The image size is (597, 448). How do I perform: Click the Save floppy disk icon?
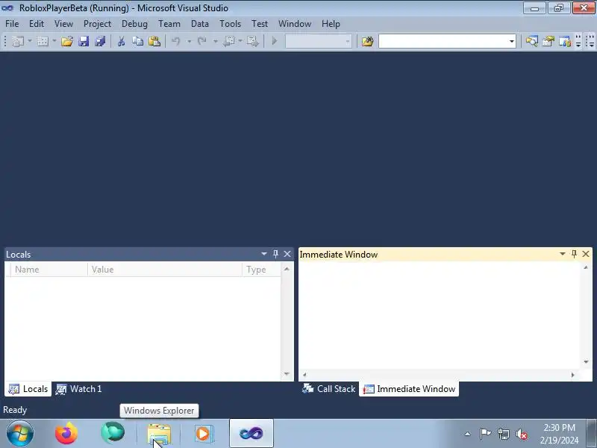(x=84, y=41)
